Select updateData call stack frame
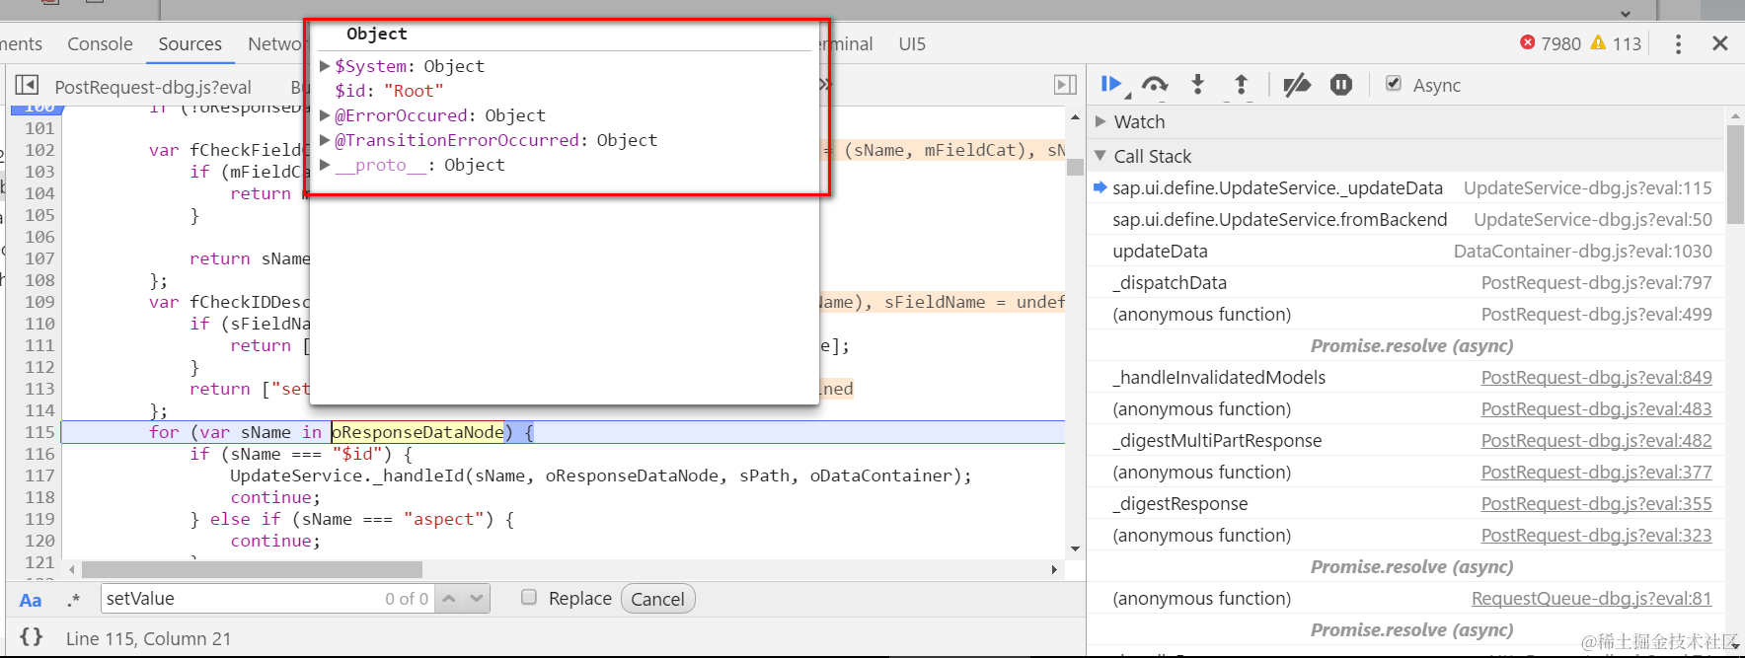Image resolution: width=1745 pixels, height=658 pixels. click(x=1406, y=251)
